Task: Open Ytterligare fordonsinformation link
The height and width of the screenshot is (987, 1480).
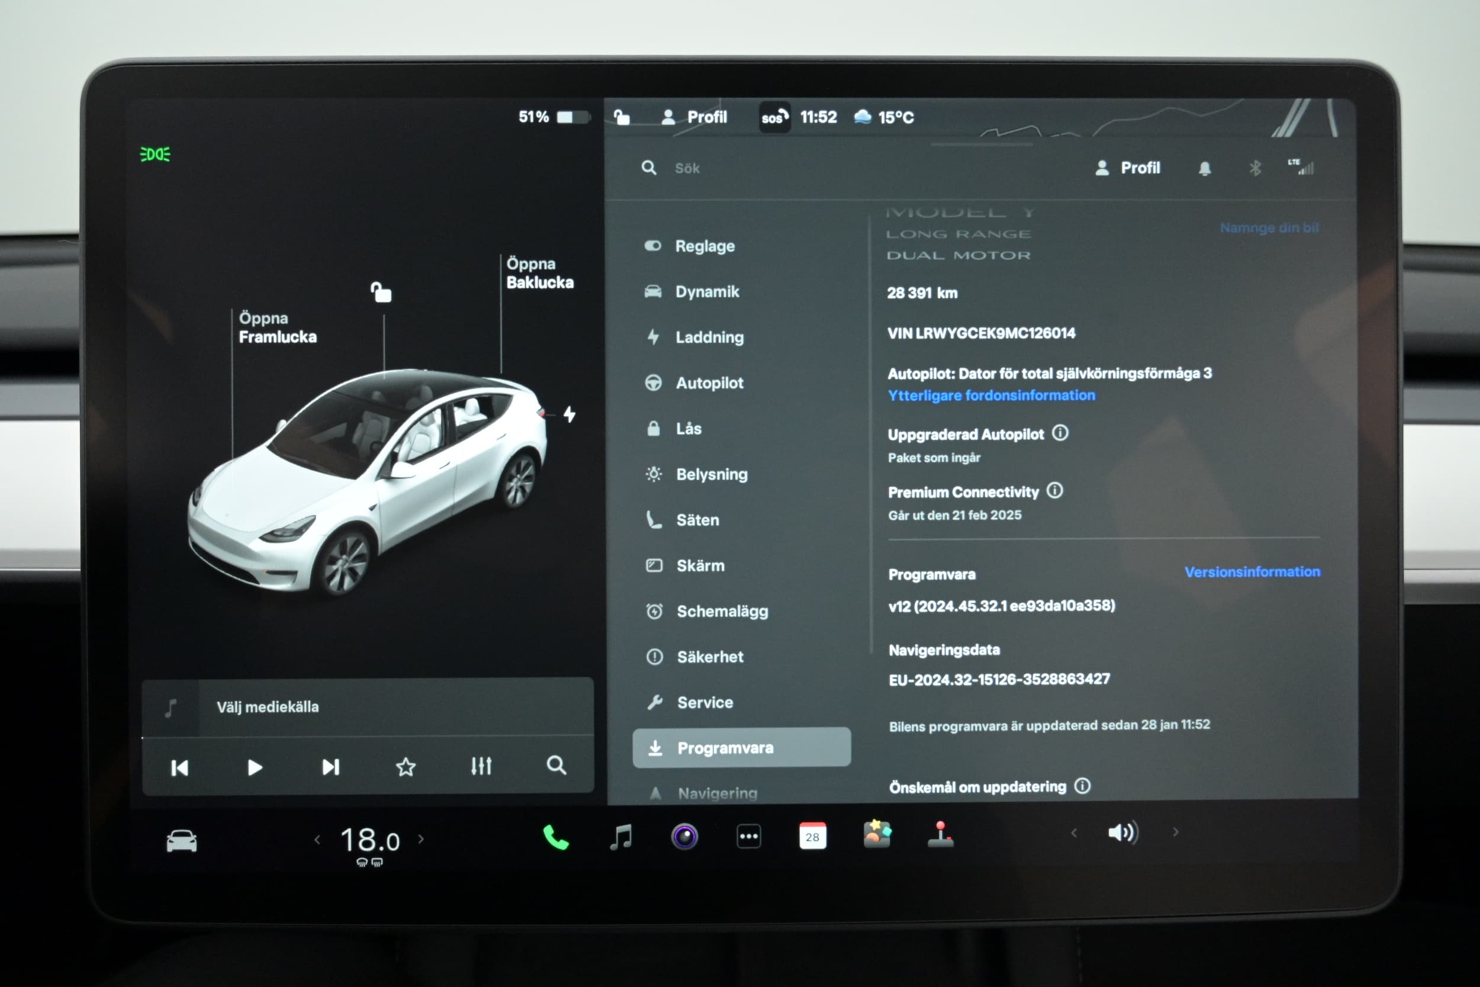Action: pyautogui.click(x=991, y=396)
